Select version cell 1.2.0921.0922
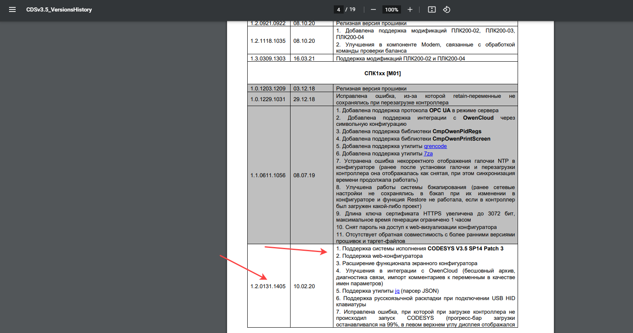This screenshot has width=633, height=333. point(268,23)
